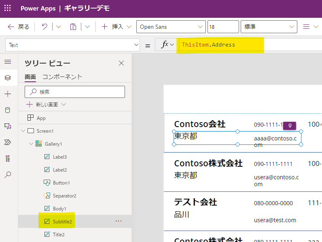
Task: Click the Contoso会社 title on canvas
Action: tap(200, 124)
